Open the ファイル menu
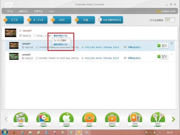The width and height of the screenshot is (180, 135). [10, 11]
